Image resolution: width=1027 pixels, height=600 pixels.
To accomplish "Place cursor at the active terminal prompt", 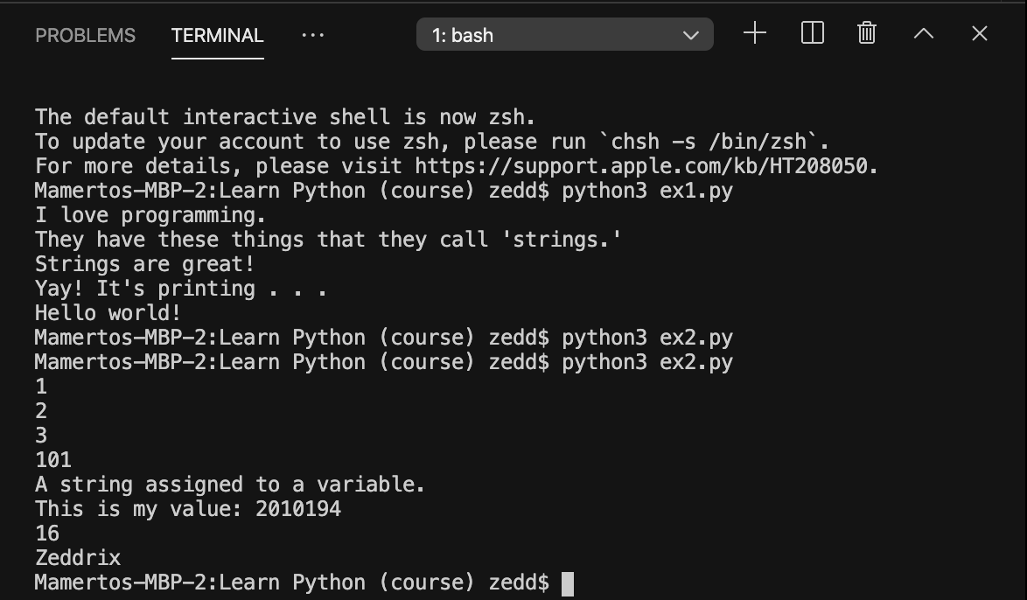I will (x=569, y=582).
